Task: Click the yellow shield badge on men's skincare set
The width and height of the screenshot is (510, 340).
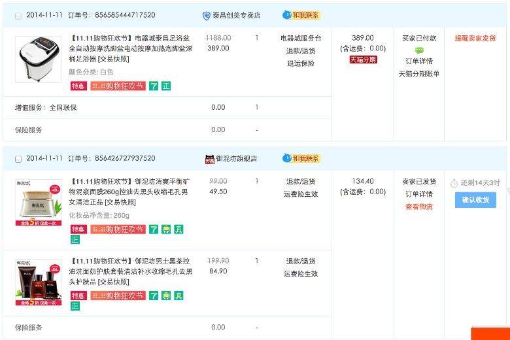Action: click(166, 296)
